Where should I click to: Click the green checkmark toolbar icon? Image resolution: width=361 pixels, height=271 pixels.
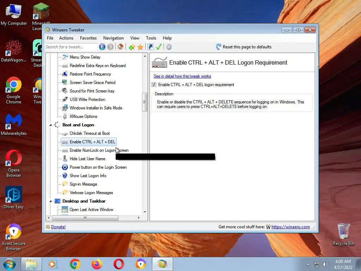click(159, 47)
